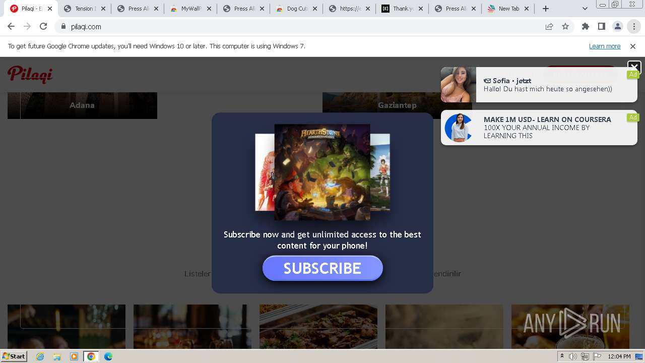Screen dimensions: 645x363
Task: View site information padlock icon
Action: coord(63,27)
